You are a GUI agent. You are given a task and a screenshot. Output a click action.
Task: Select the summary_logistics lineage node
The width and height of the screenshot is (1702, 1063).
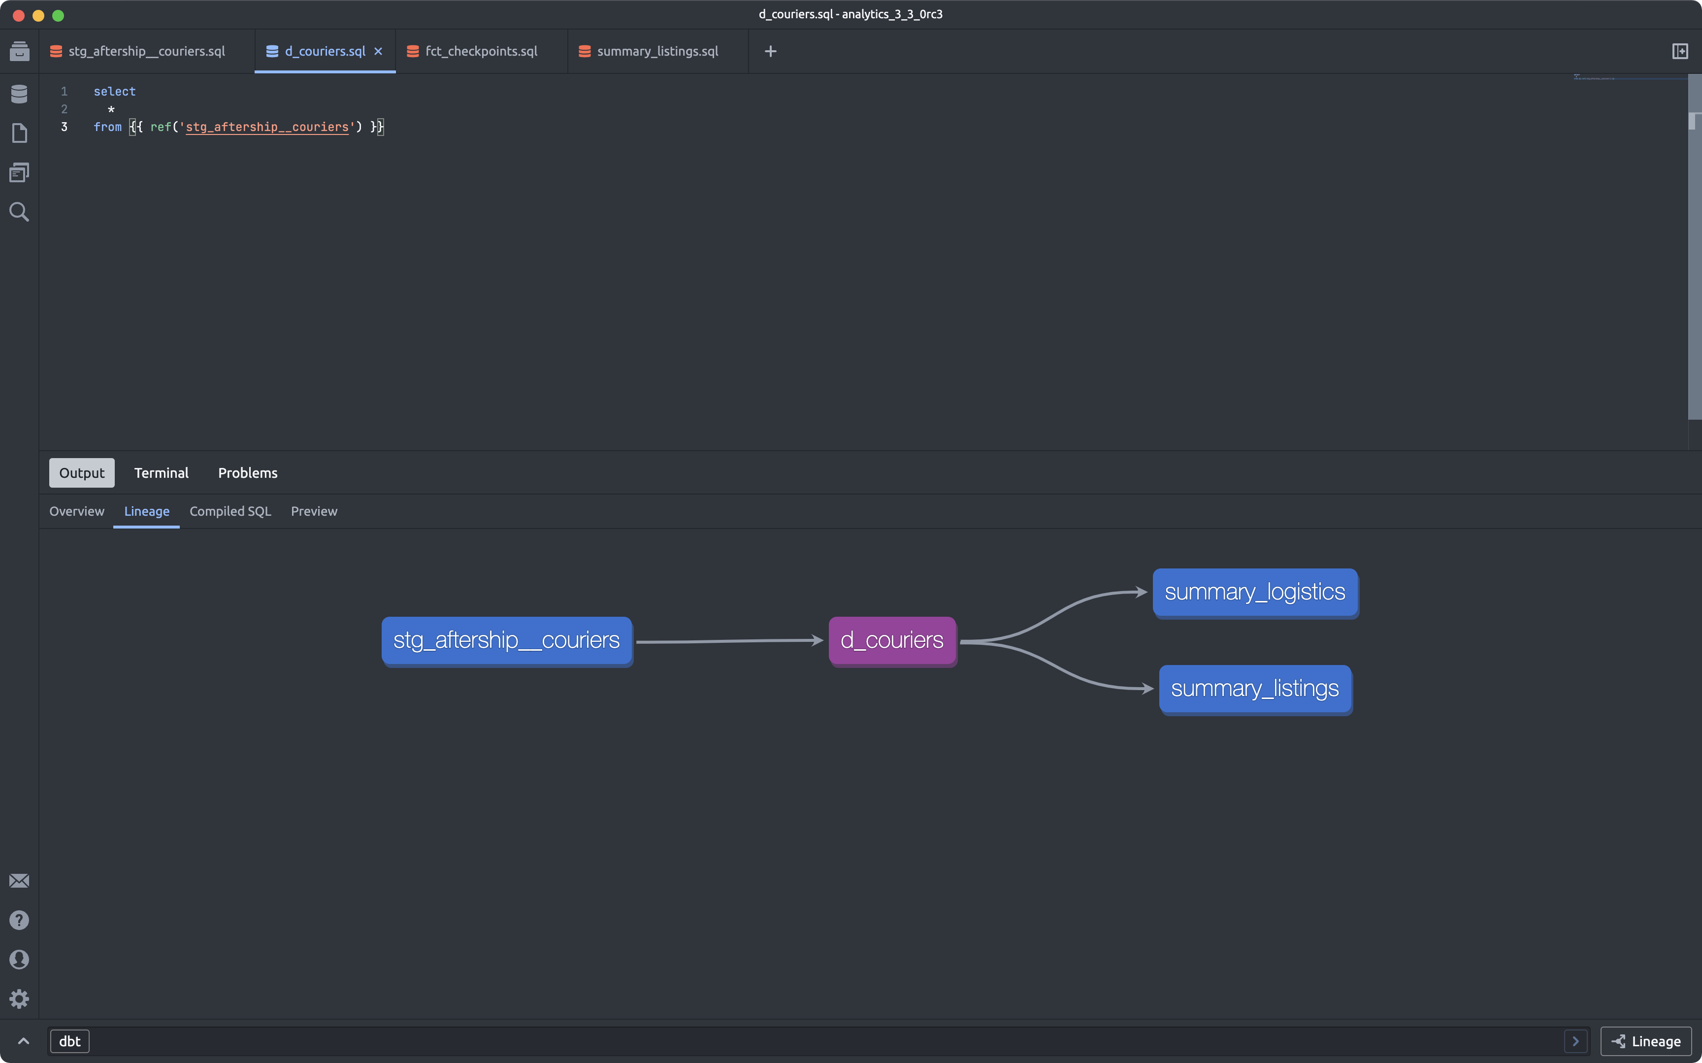pos(1255,593)
